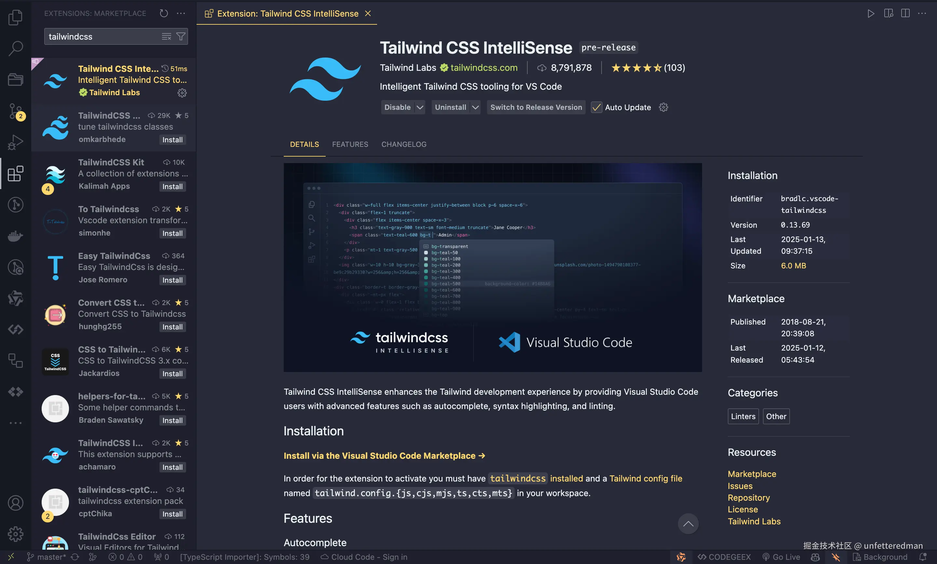Open the Repository resource link

pyautogui.click(x=748, y=497)
